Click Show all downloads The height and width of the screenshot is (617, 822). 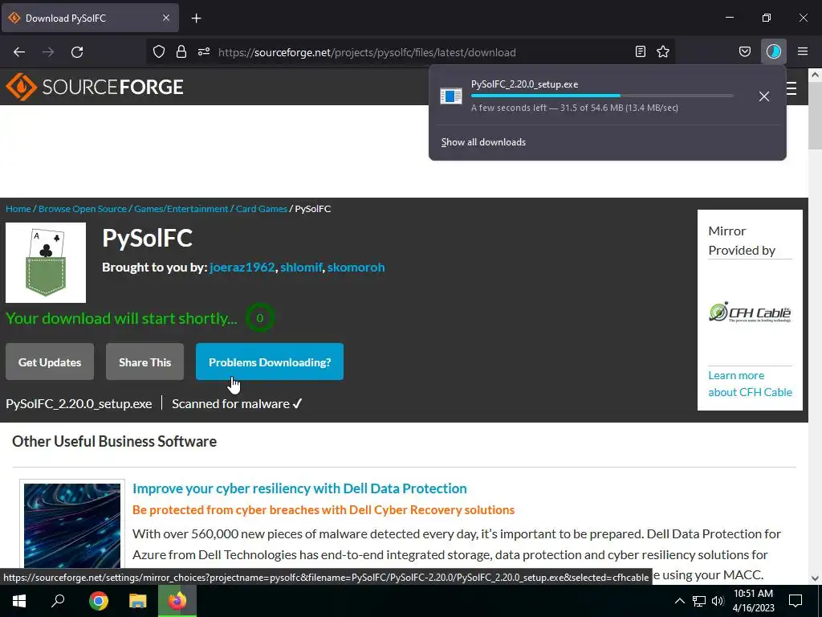483,142
